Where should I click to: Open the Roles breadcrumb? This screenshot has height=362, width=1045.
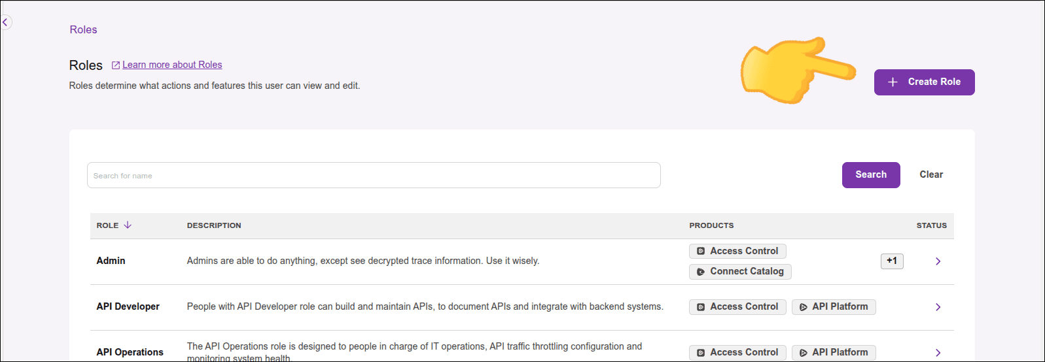pyautogui.click(x=84, y=29)
